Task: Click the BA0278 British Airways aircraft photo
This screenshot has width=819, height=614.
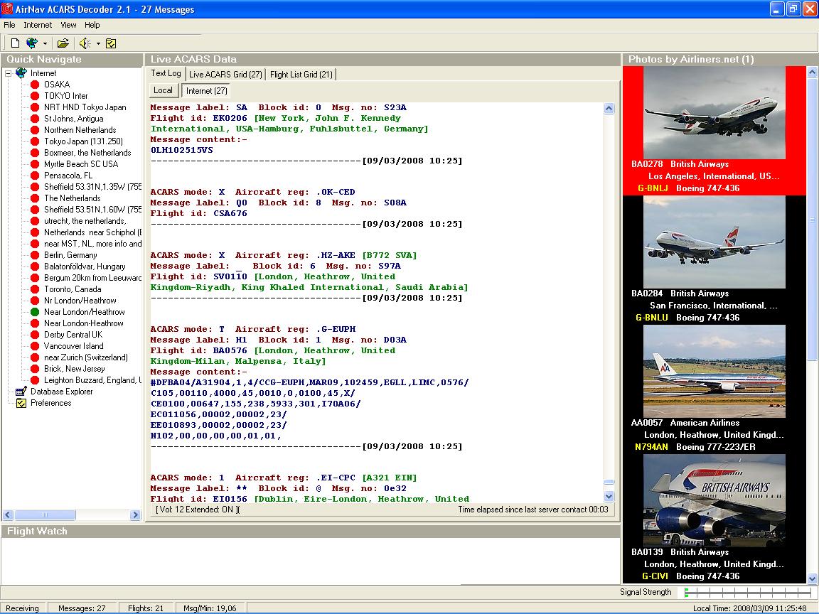Action: pos(714,113)
